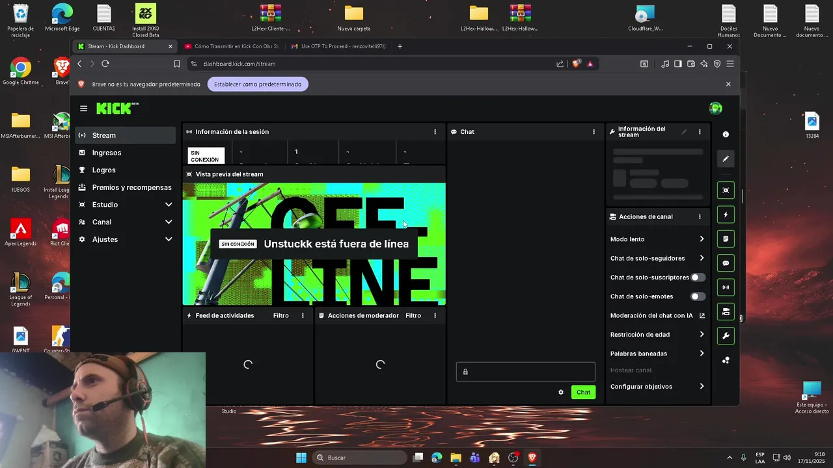Image resolution: width=833 pixels, height=468 pixels.
Task: Edit stream info with small pencil icon
Action: click(684, 132)
